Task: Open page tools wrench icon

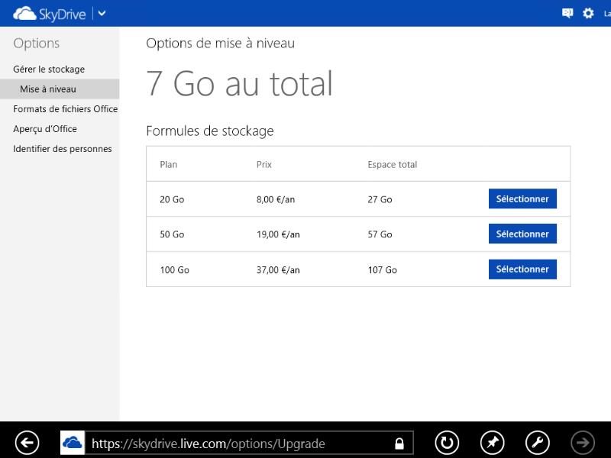Action: point(538,443)
